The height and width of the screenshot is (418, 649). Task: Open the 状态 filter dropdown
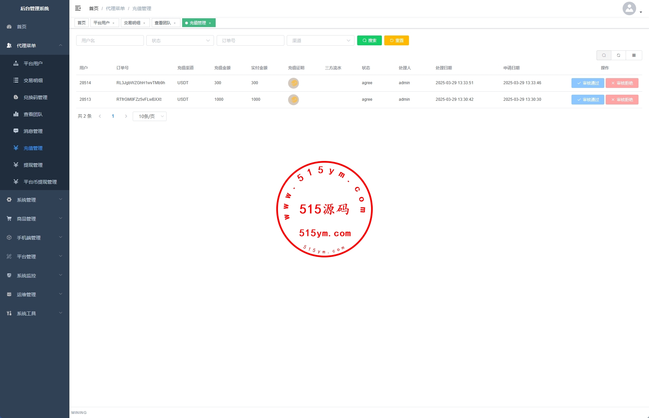[180, 41]
